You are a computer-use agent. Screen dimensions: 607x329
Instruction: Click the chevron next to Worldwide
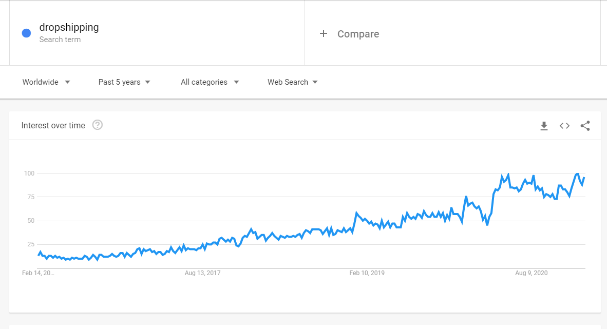(x=68, y=82)
